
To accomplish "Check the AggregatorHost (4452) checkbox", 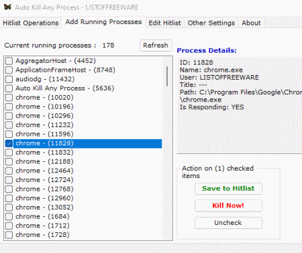I will pos(9,61).
